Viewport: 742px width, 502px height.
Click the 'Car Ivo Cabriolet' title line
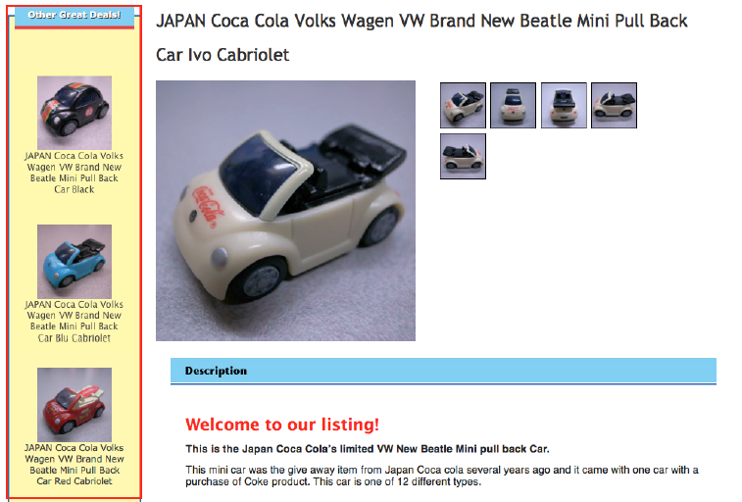click(223, 55)
